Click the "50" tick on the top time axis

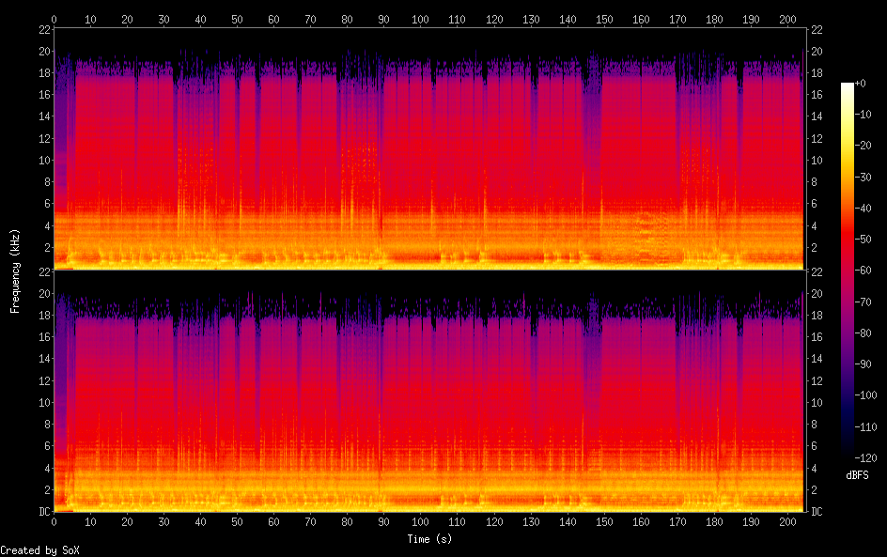point(237,19)
